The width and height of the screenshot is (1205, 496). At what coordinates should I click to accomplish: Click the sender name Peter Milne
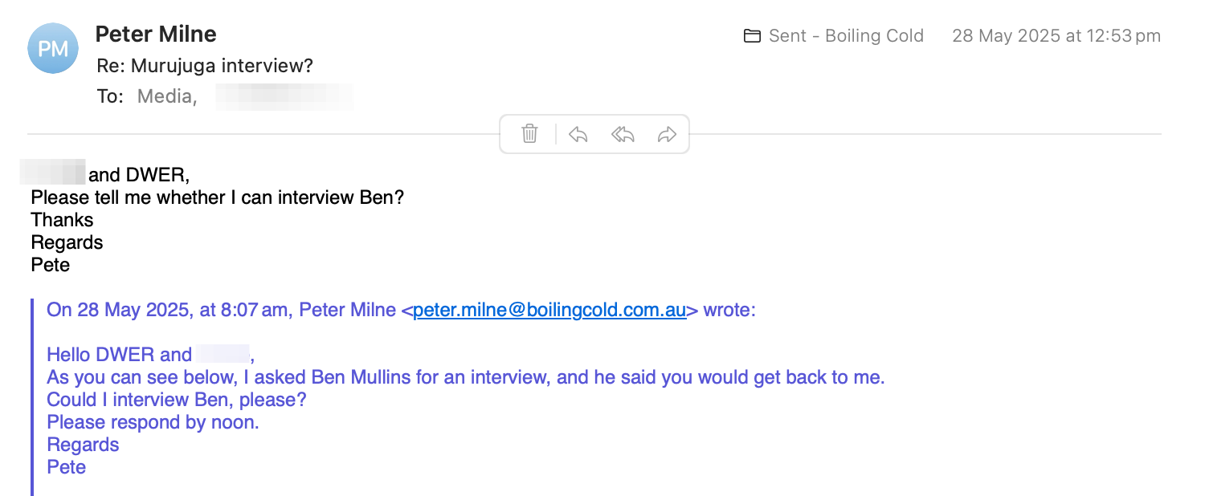click(x=156, y=35)
